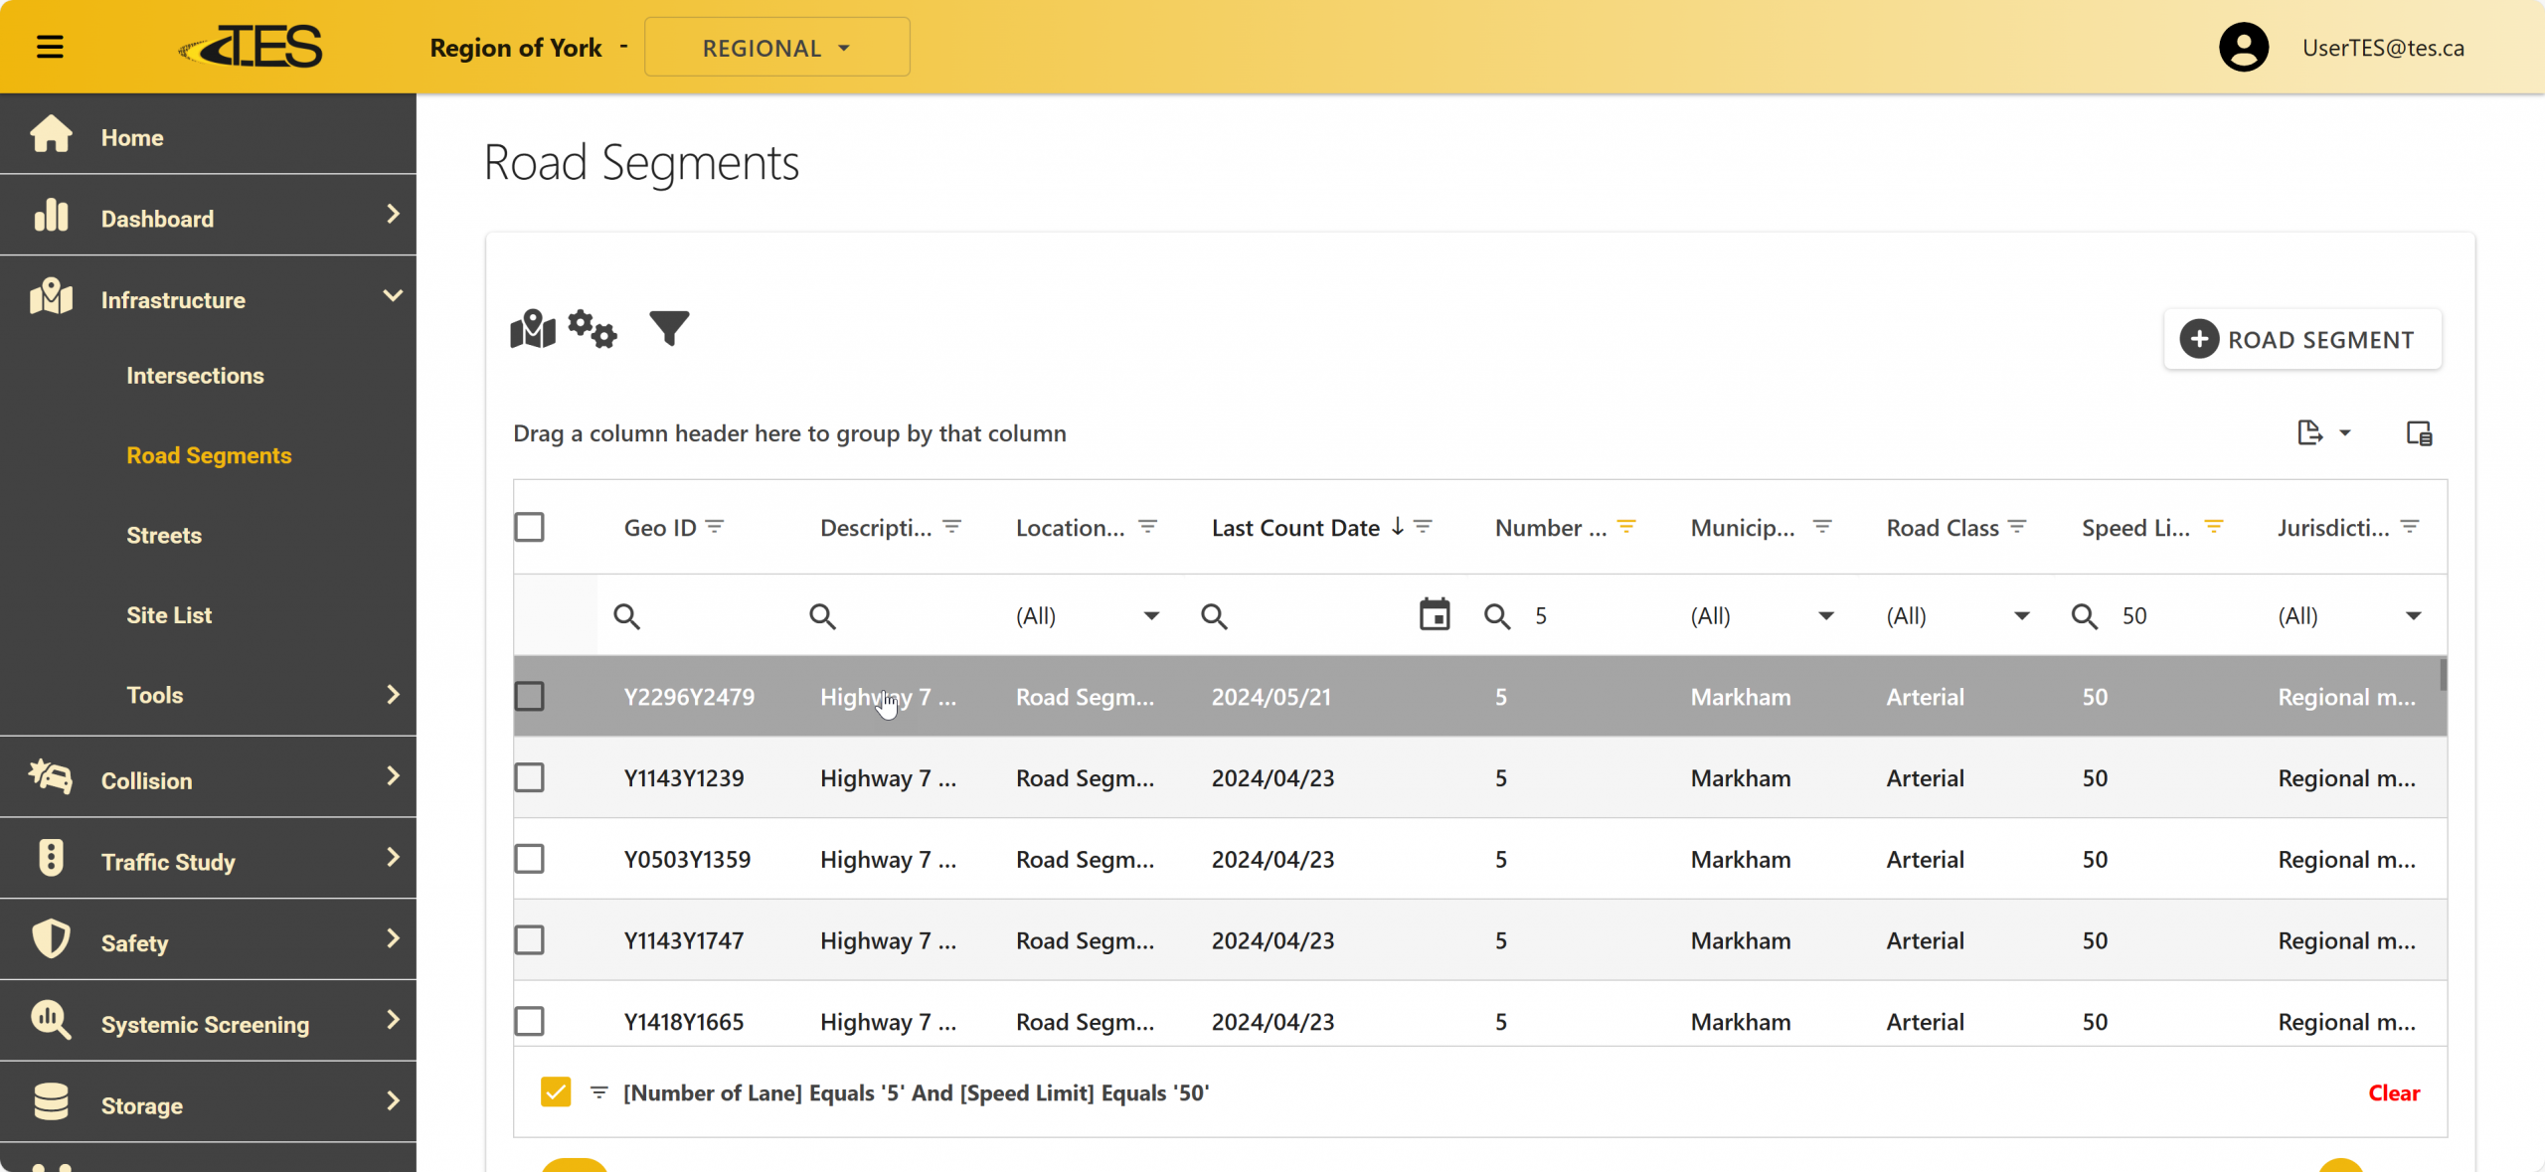Image resolution: width=2545 pixels, height=1172 pixels.
Task: Click the user account avatar icon
Action: pos(2243,48)
